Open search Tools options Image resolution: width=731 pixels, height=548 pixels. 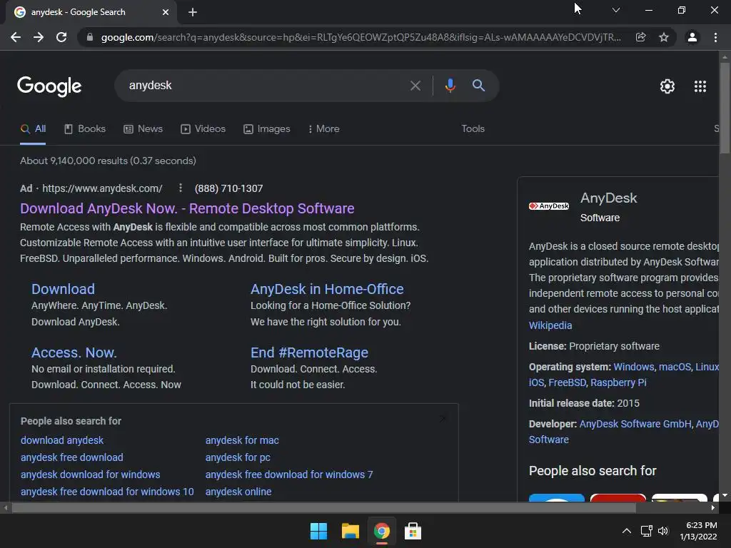pyautogui.click(x=473, y=128)
